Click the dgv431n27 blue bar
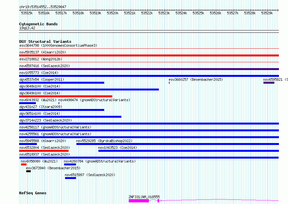Screen dimensions: 288x204 point(62,110)
